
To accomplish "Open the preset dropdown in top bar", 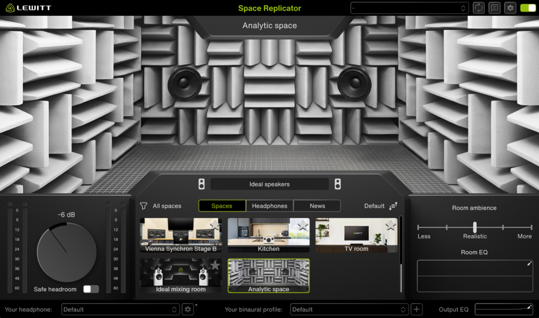I will (x=410, y=8).
